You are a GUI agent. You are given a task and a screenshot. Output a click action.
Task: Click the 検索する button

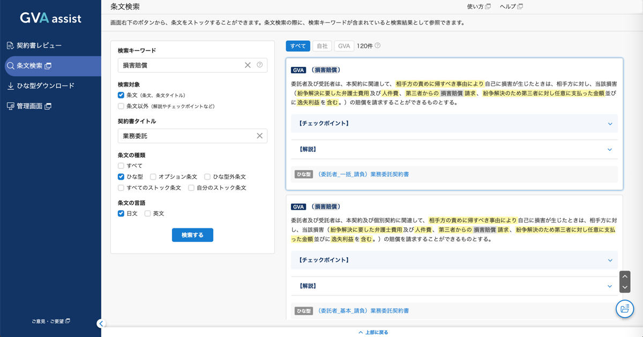tap(192, 235)
